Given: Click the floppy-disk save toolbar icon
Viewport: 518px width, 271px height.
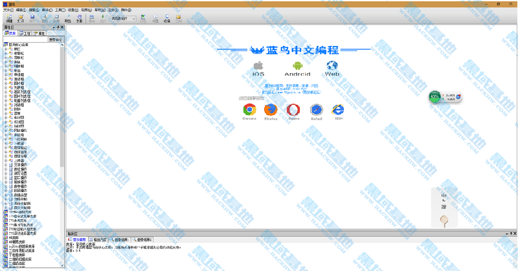Looking at the screenshot, I should [32, 17].
